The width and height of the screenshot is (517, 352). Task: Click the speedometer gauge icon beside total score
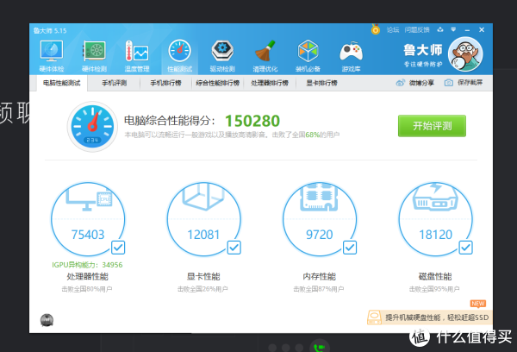(x=92, y=127)
